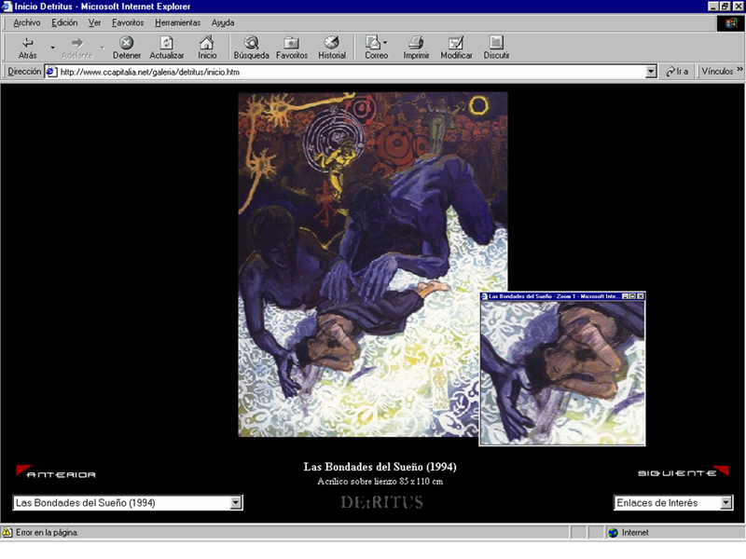
Task: Go to previous artwork with ANTERIOR
Action: click(56, 472)
